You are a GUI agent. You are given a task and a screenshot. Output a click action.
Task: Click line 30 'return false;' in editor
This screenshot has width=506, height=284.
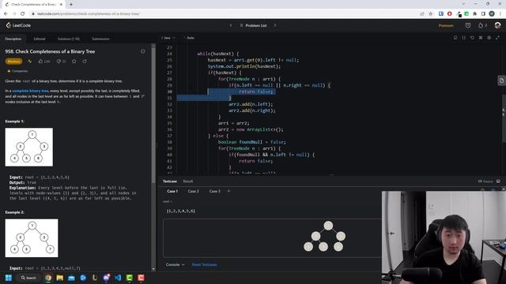(x=256, y=92)
